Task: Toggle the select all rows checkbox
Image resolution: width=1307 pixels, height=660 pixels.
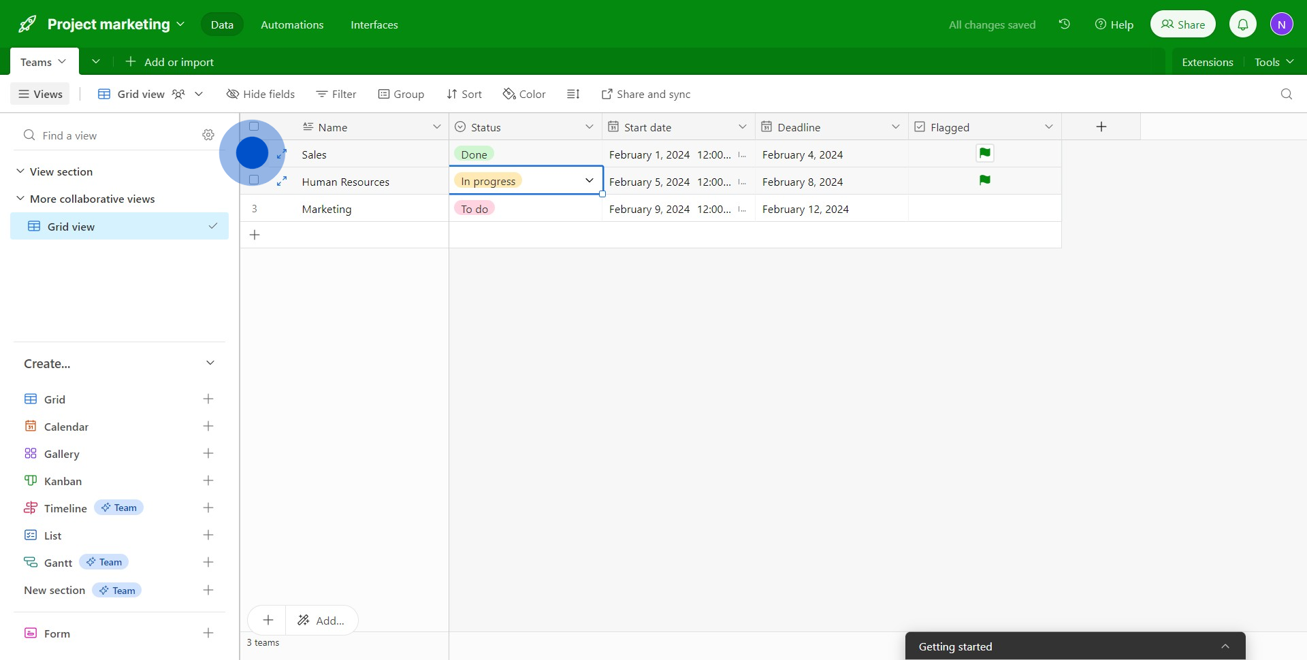Action: 254,127
